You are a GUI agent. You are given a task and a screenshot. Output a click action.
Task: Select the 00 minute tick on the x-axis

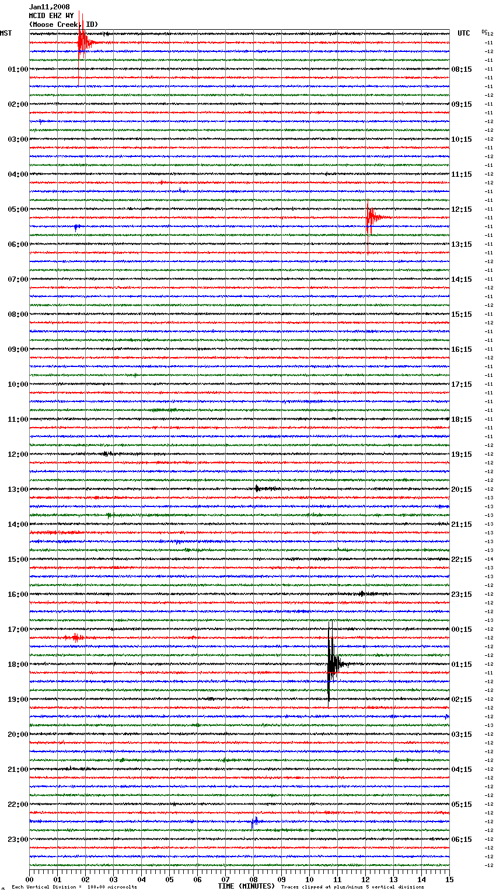click(29, 879)
